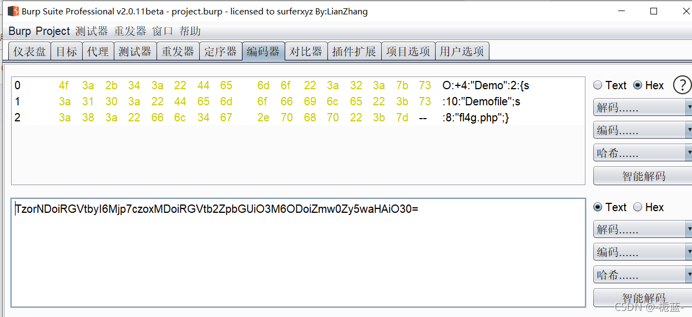The width and height of the screenshot is (692, 317).
Task: Maximize the Burp Suite window
Action: [x=654, y=11]
